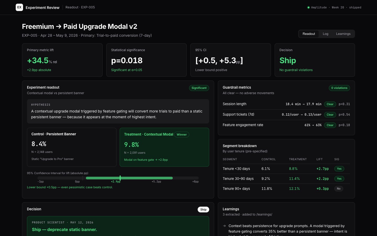
Task: Click the No badge for Tenure 90+ days
Action: point(339,189)
